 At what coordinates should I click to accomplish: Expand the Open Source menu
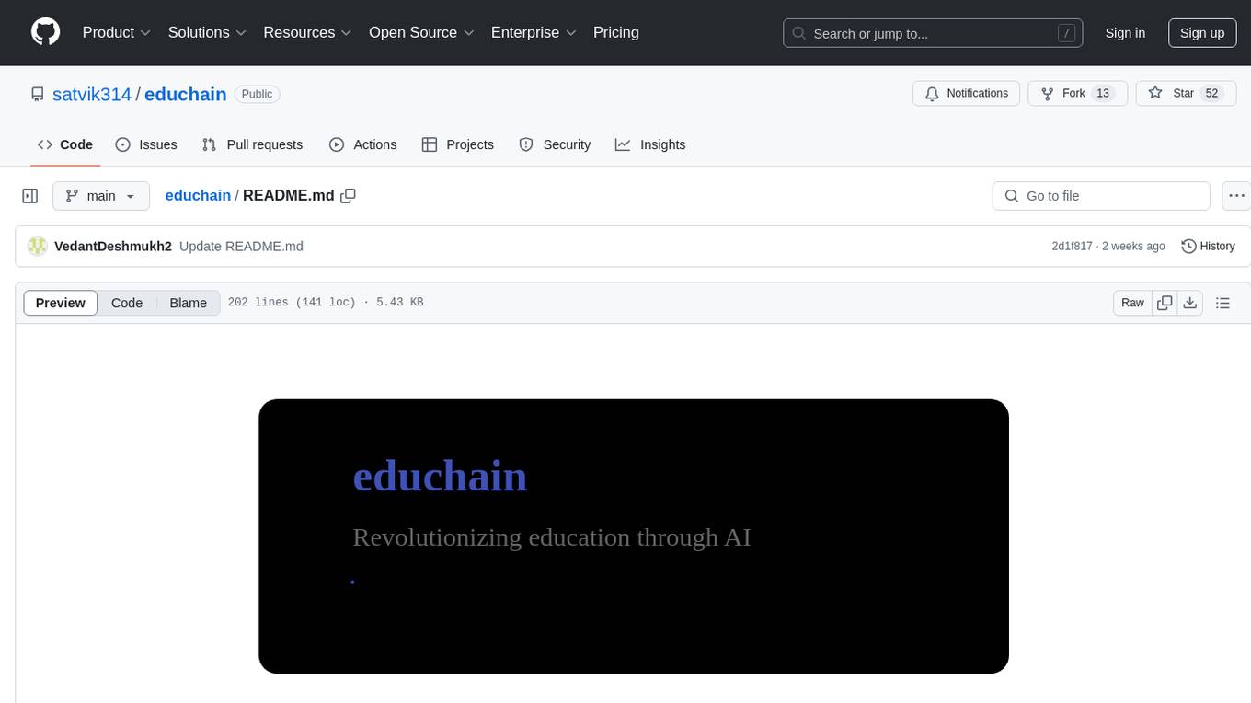(x=421, y=32)
